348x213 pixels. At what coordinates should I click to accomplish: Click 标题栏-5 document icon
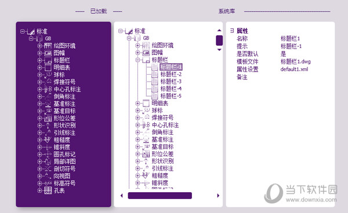(x=155, y=96)
